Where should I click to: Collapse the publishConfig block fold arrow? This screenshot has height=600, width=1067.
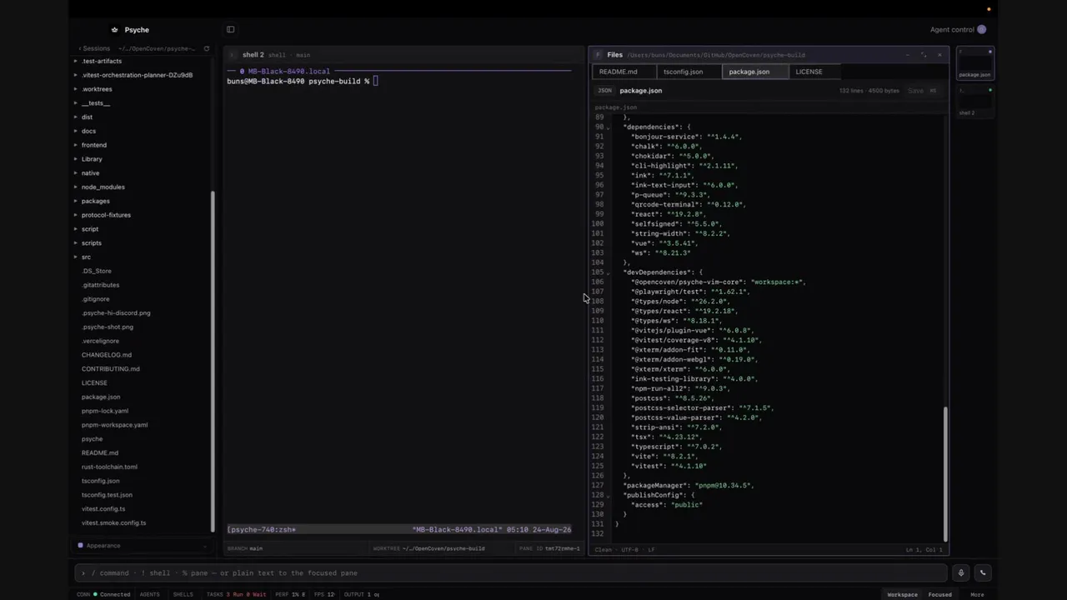pos(608,495)
